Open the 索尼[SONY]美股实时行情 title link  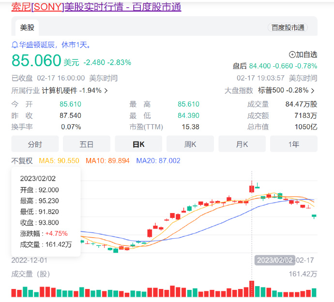coord(96,7)
